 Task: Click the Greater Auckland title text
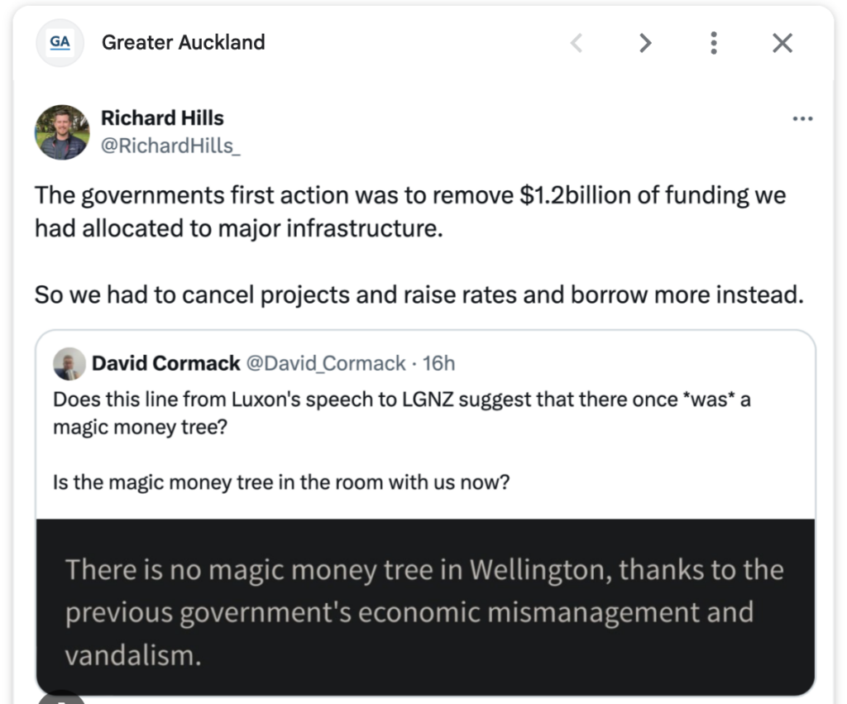pos(183,42)
